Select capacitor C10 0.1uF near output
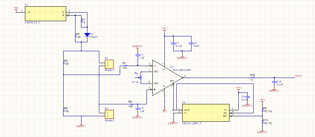 tap(274, 82)
